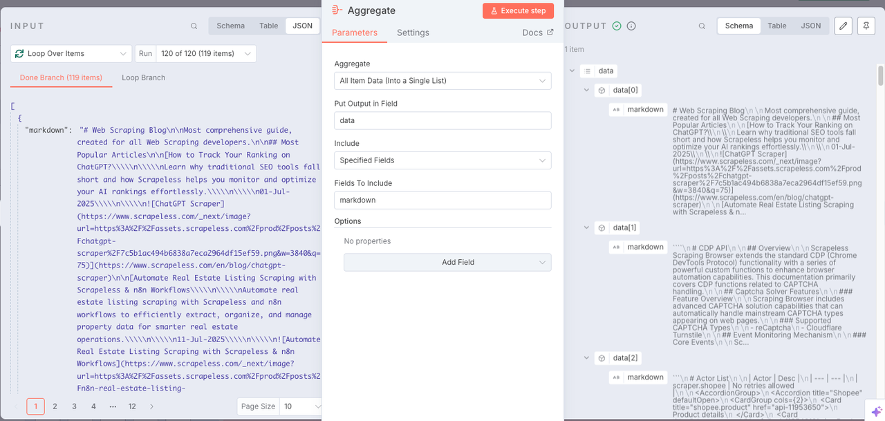This screenshot has height=421, width=885.
Task: Click markdown field label under data[2]
Action: pyautogui.click(x=645, y=377)
